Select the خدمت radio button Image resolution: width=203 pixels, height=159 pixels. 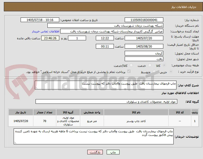pyautogui.click(x=150, y=65)
